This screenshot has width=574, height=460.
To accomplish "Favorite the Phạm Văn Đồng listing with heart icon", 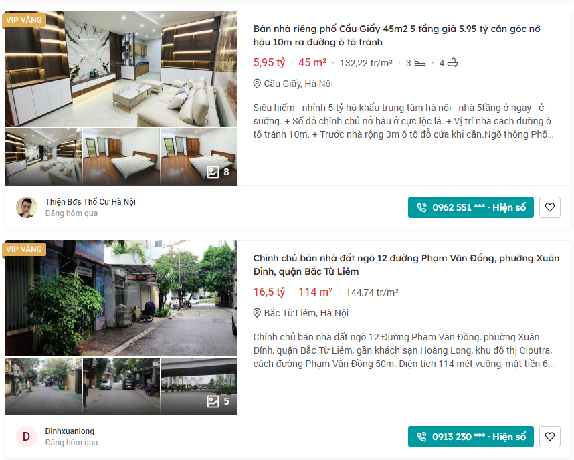I will pyautogui.click(x=549, y=437).
